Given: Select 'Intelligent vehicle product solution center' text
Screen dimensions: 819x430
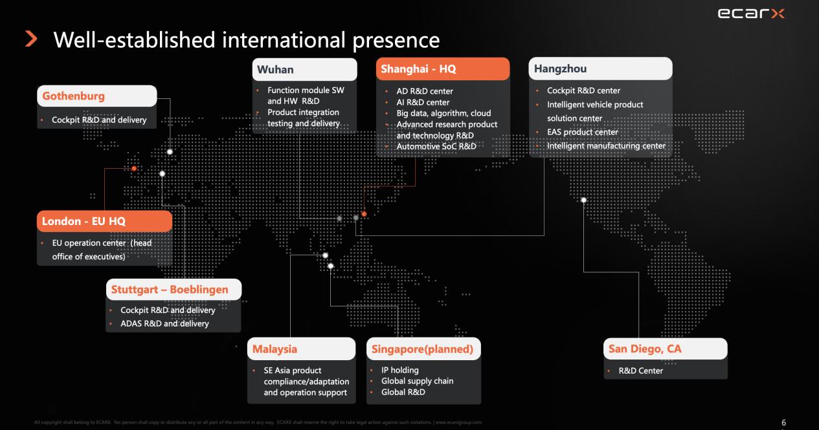Looking at the screenshot, I should (595, 111).
